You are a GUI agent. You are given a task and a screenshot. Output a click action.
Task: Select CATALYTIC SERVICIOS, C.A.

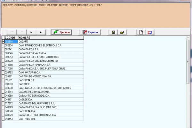point(51,96)
